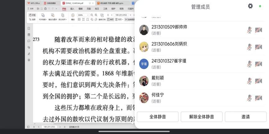This screenshot has height=134, width=269.
Task: Open the 文件 menu
Action: (x=31, y=9)
